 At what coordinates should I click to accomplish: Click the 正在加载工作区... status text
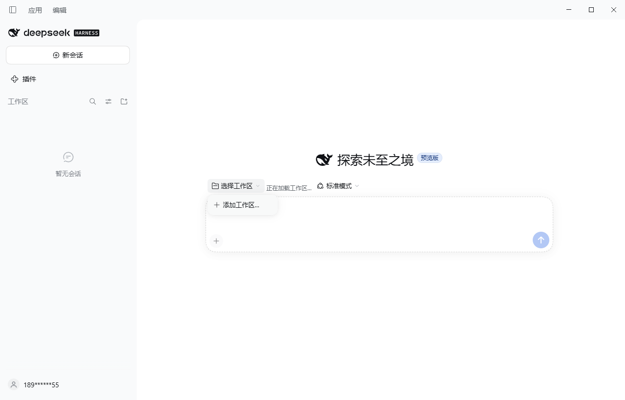click(x=289, y=188)
